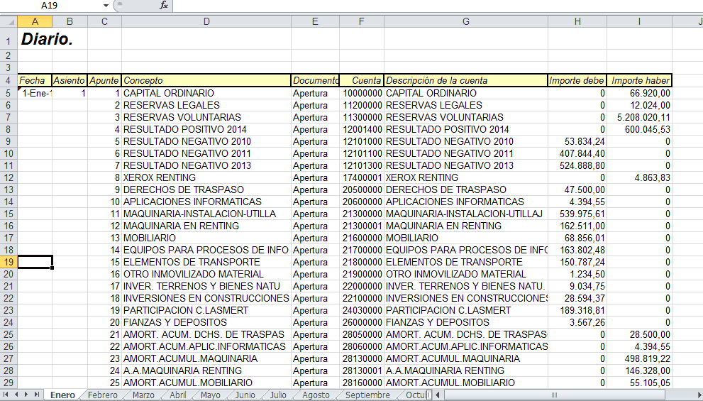Click the 55.105,05 haber cell
The height and width of the screenshot is (401, 703).
click(639, 383)
